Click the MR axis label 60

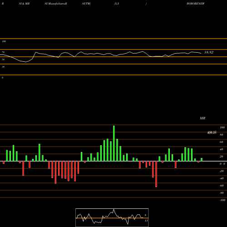222,142
